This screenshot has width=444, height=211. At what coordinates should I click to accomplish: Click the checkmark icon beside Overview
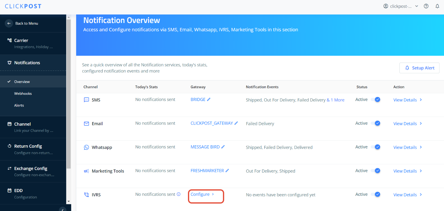[x=9, y=81]
